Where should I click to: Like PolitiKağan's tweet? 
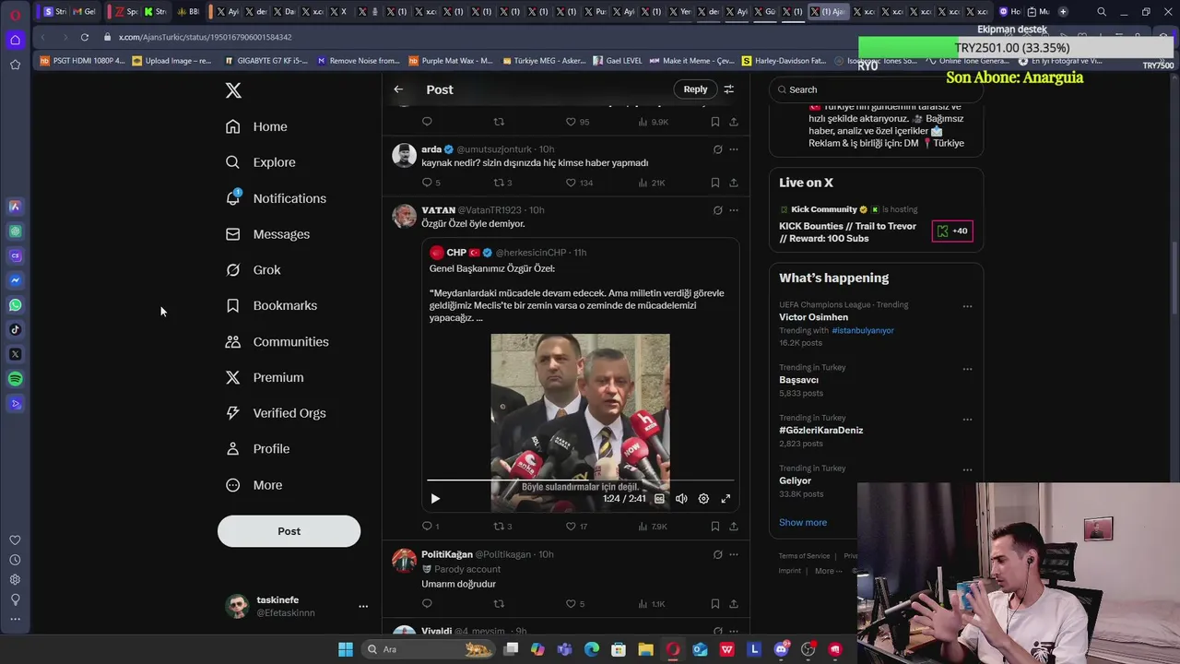(571, 604)
